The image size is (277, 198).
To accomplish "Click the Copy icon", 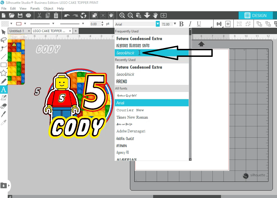I will pyautogui.click(x=47, y=15).
